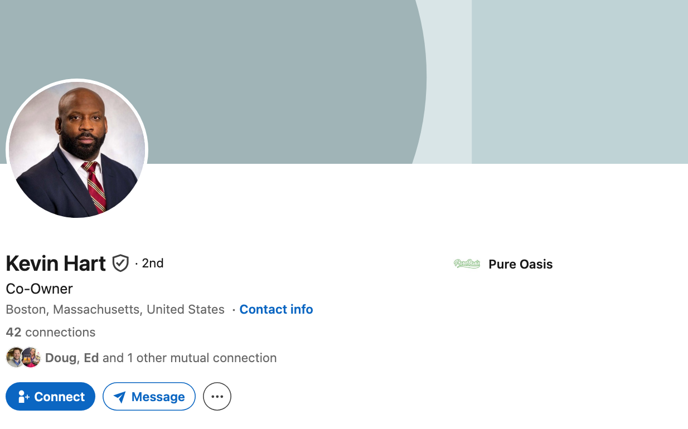Click the Co-Owner headline text
The height and width of the screenshot is (429, 688).
point(39,289)
